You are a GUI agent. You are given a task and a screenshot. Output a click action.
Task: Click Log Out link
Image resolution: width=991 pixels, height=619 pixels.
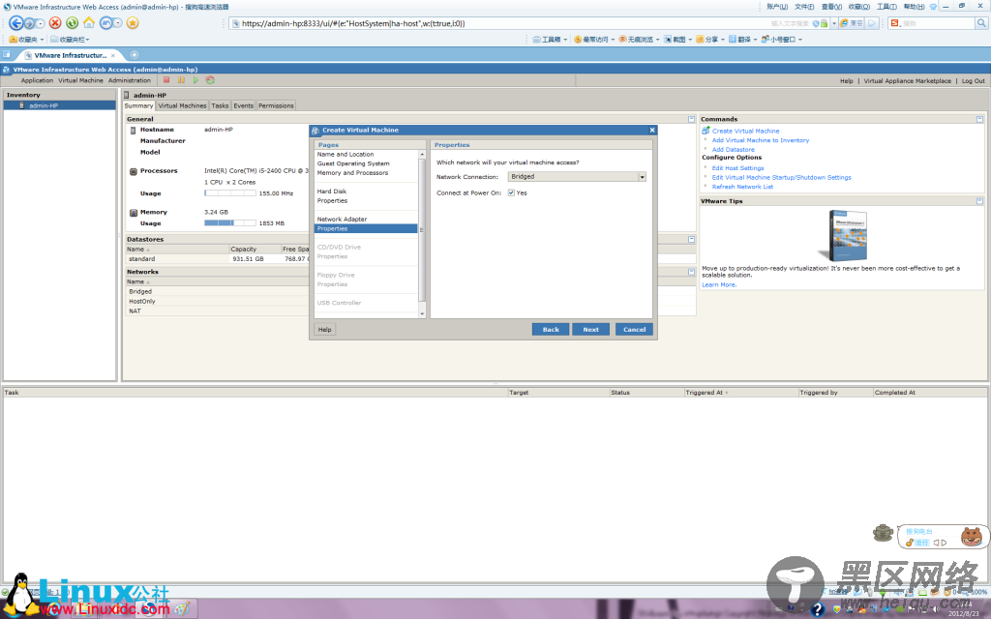click(974, 81)
